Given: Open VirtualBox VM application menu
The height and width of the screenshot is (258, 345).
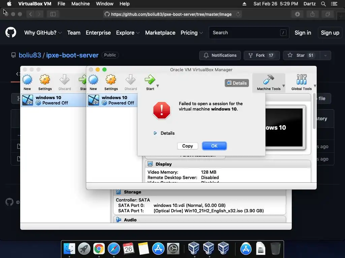Looking at the screenshot, I should click(35, 4).
